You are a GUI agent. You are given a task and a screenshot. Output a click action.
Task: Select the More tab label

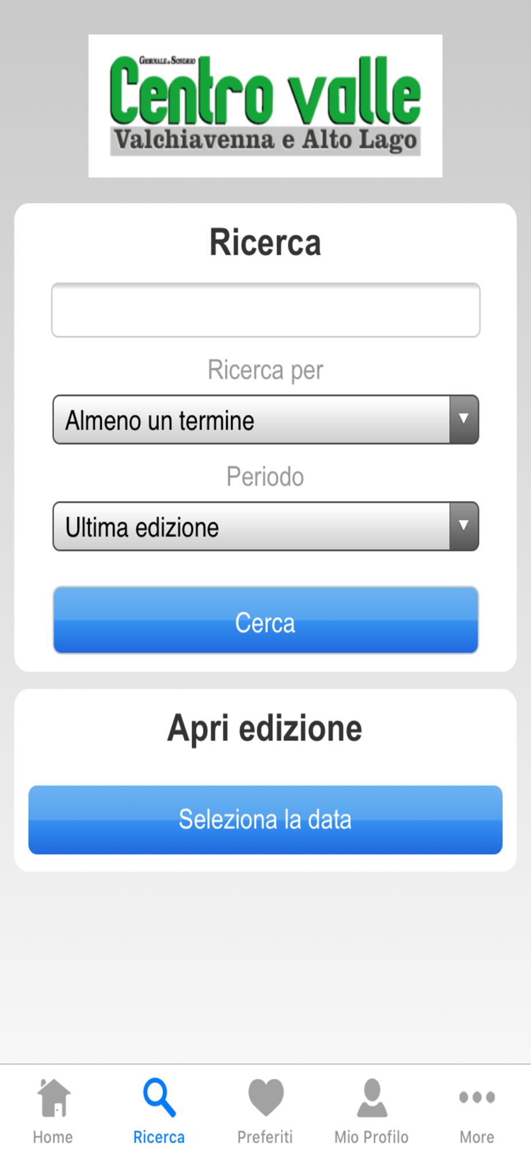[477, 1137]
